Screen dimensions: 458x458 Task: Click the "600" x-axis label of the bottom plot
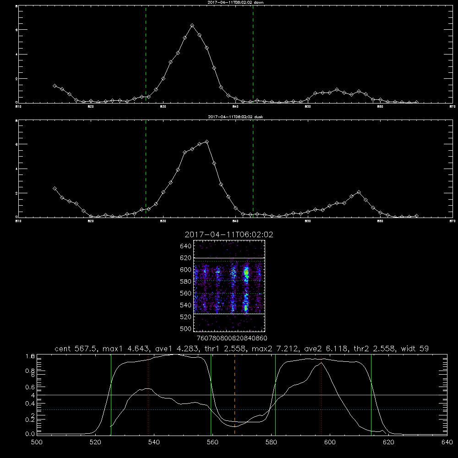click(x=330, y=442)
